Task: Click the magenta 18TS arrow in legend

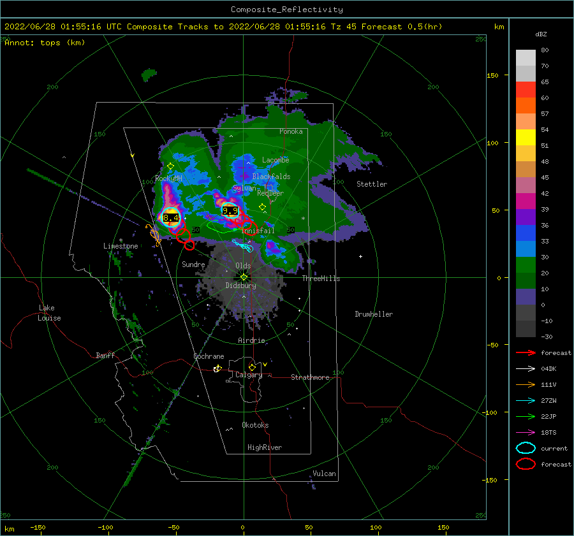Action: [x=526, y=433]
